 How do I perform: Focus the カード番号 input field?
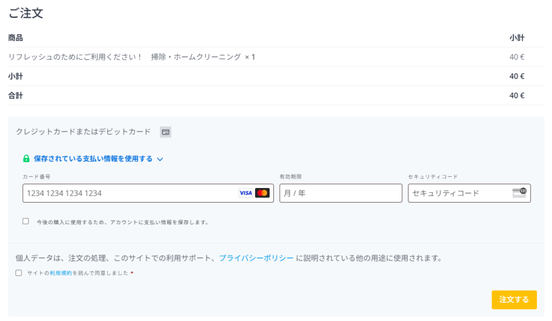(x=148, y=193)
